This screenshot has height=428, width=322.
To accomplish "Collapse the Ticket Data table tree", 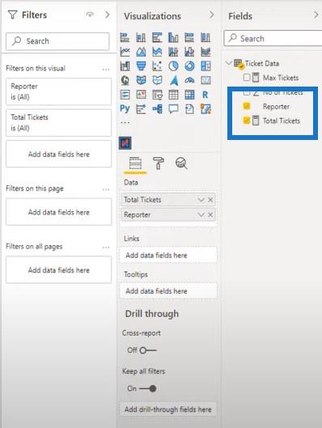I will pos(229,63).
